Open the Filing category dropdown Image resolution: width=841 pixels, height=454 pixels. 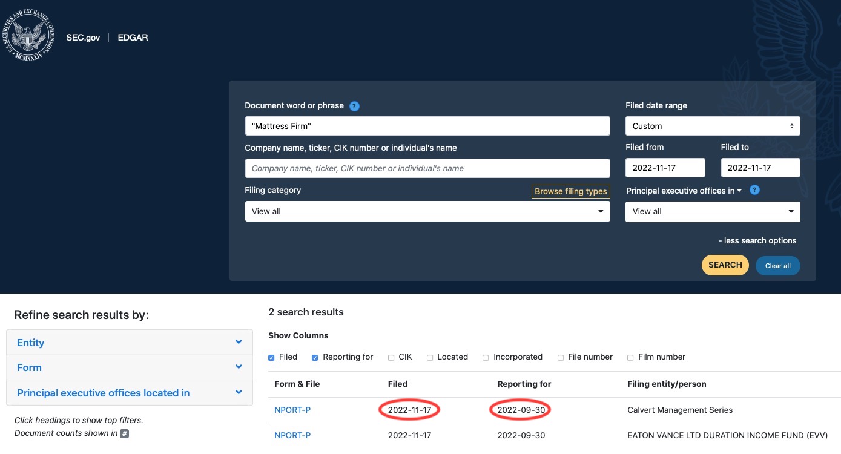point(427,211)
